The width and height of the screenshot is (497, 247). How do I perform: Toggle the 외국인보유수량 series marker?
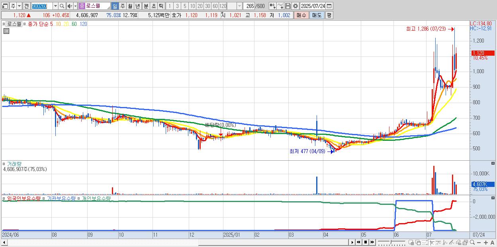(4, 198)
